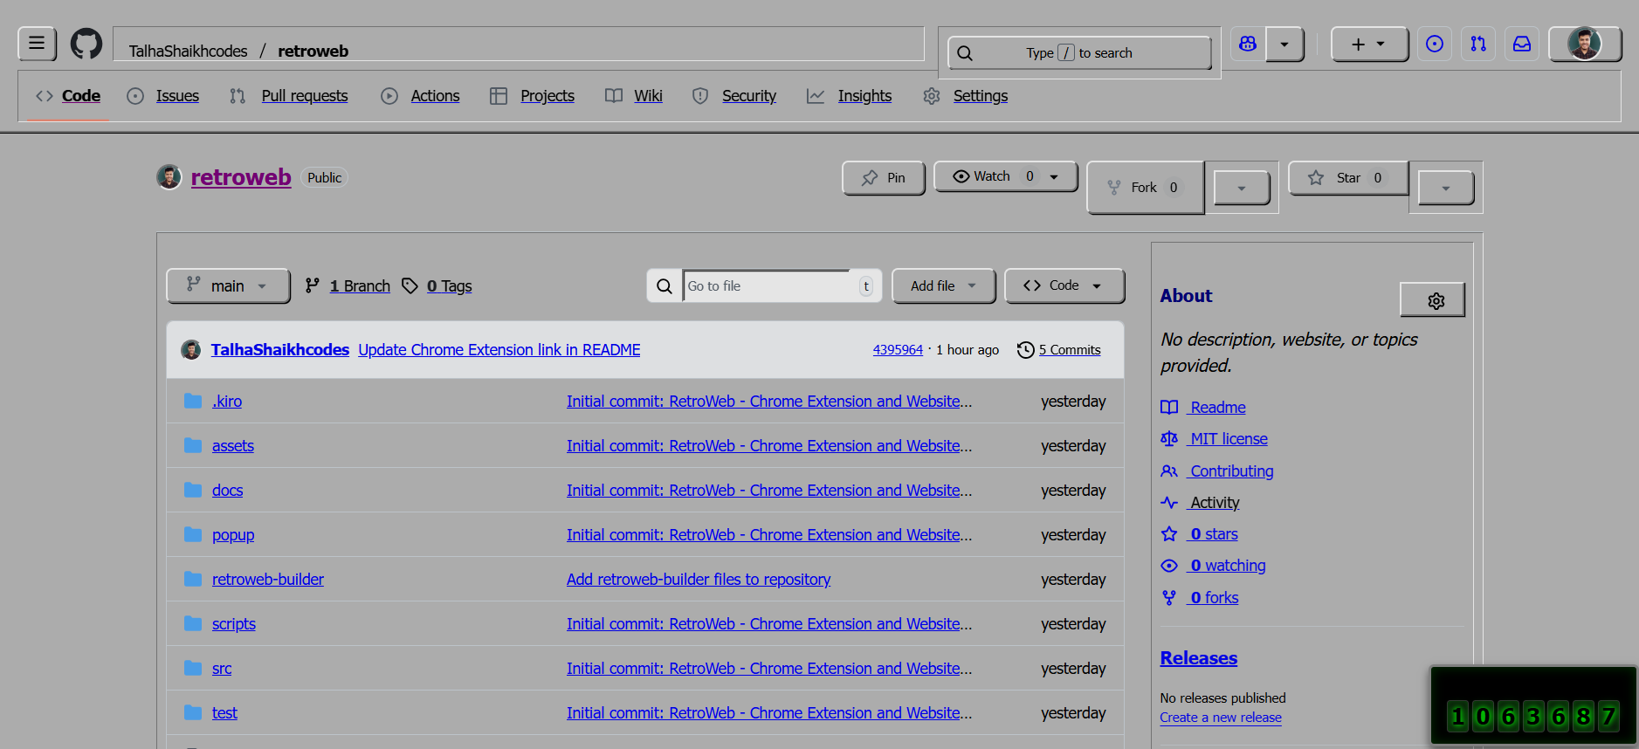Fork the repository

[x=1145, y=187]
